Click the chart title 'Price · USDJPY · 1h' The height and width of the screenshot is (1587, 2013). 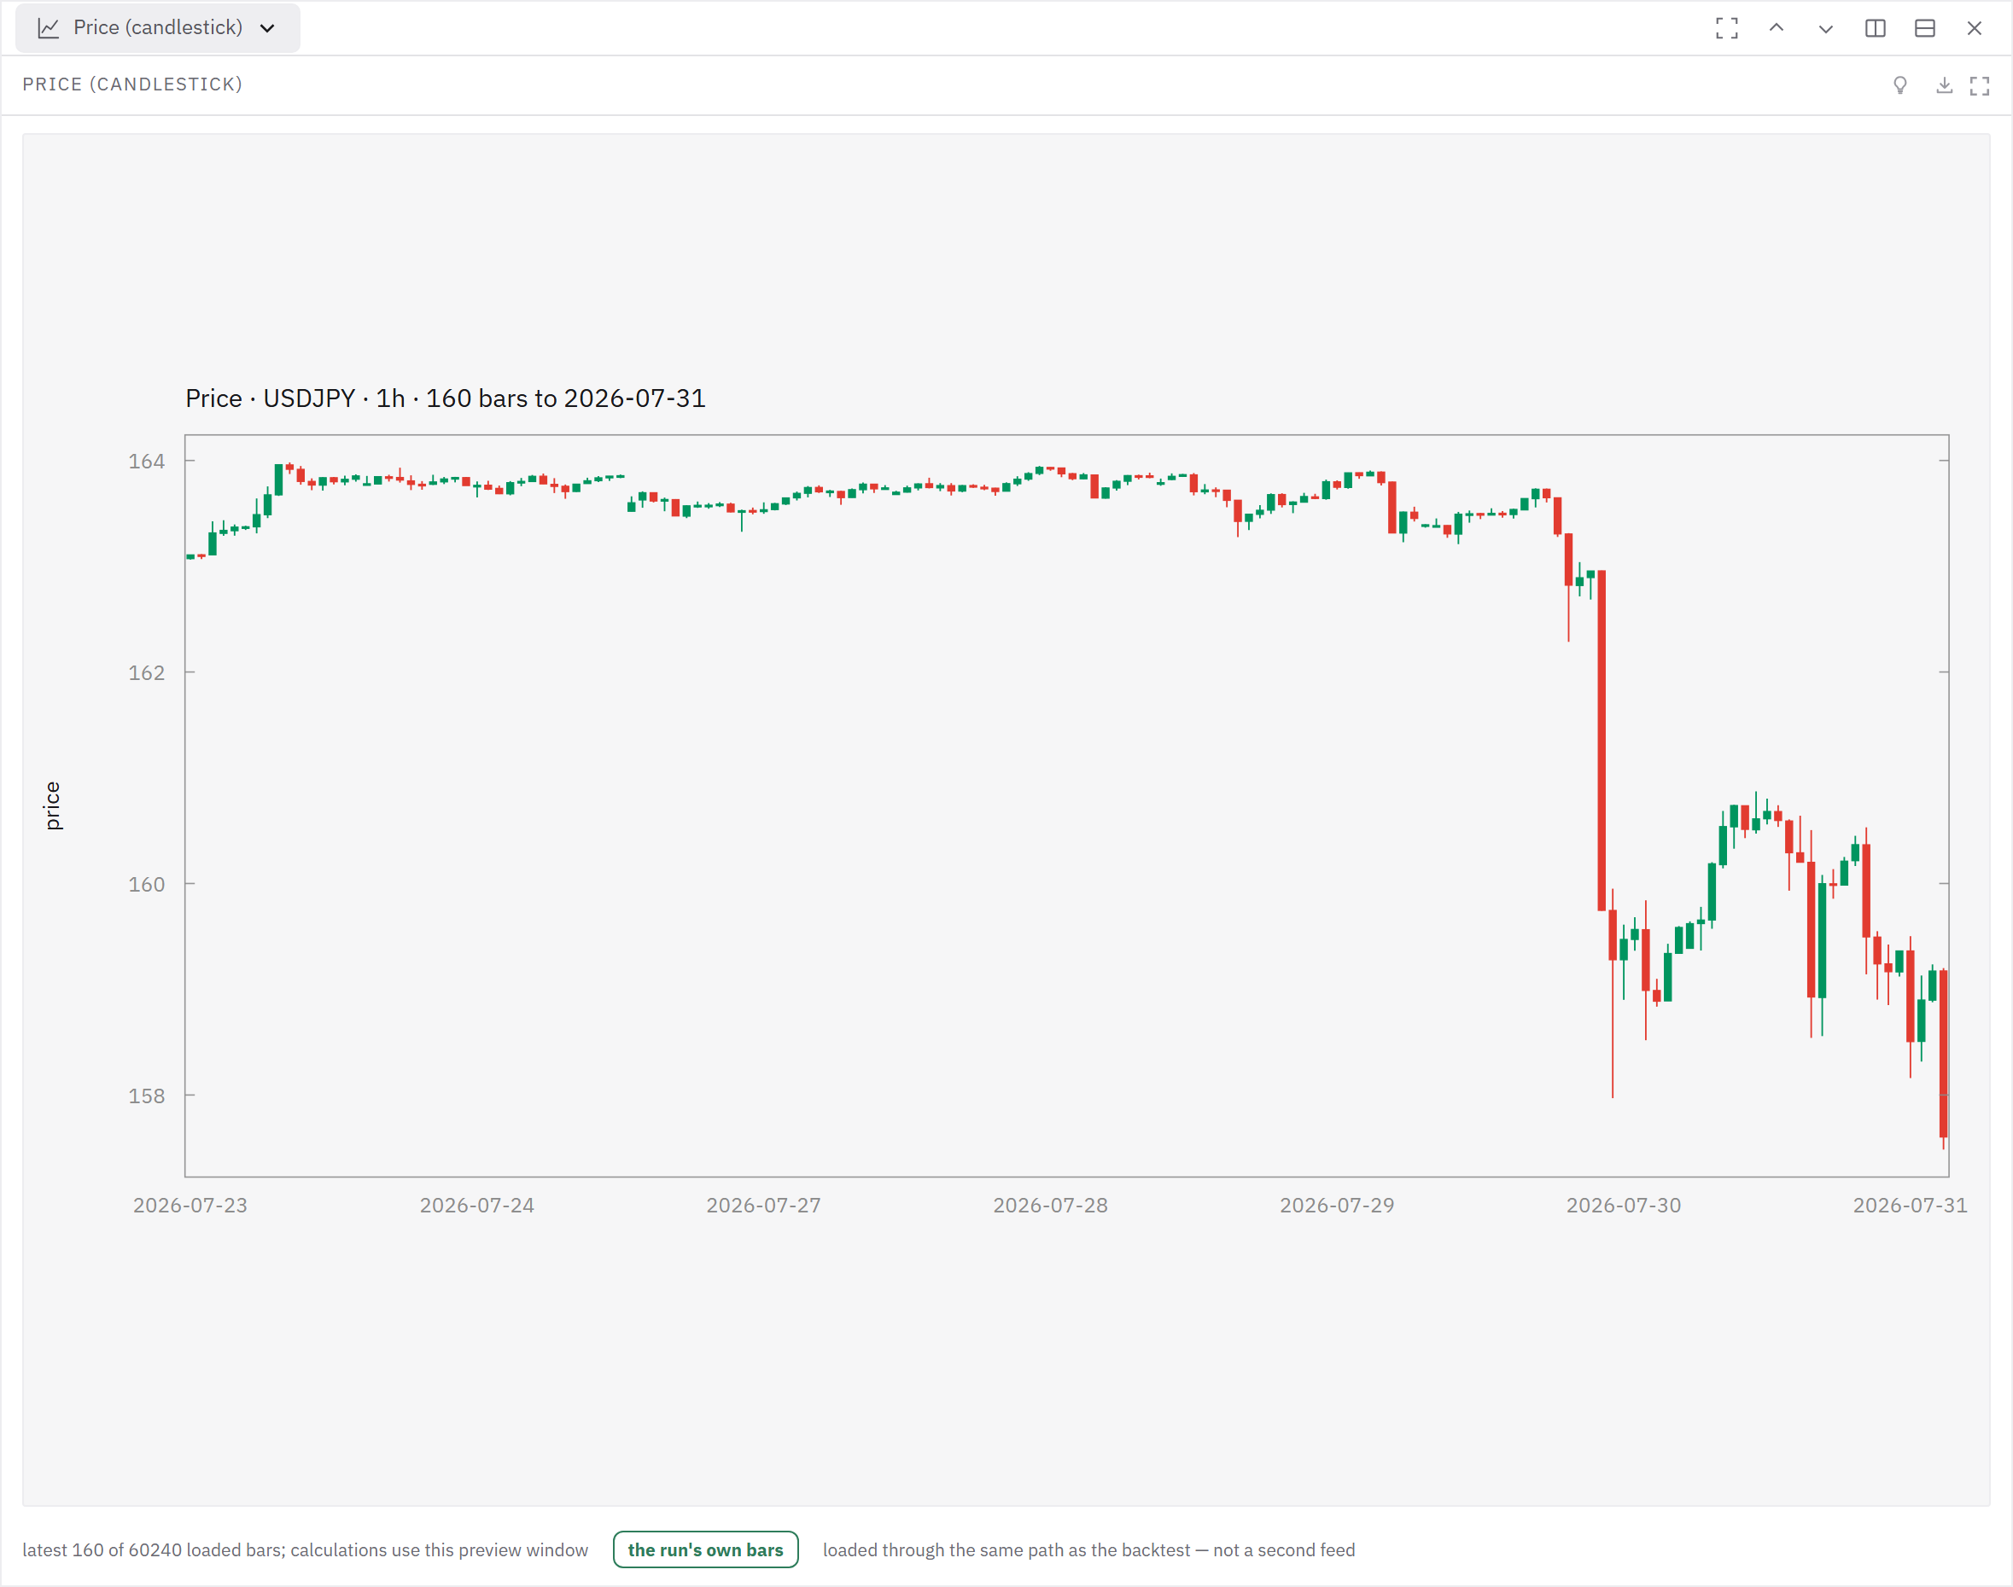coord(446,398)
